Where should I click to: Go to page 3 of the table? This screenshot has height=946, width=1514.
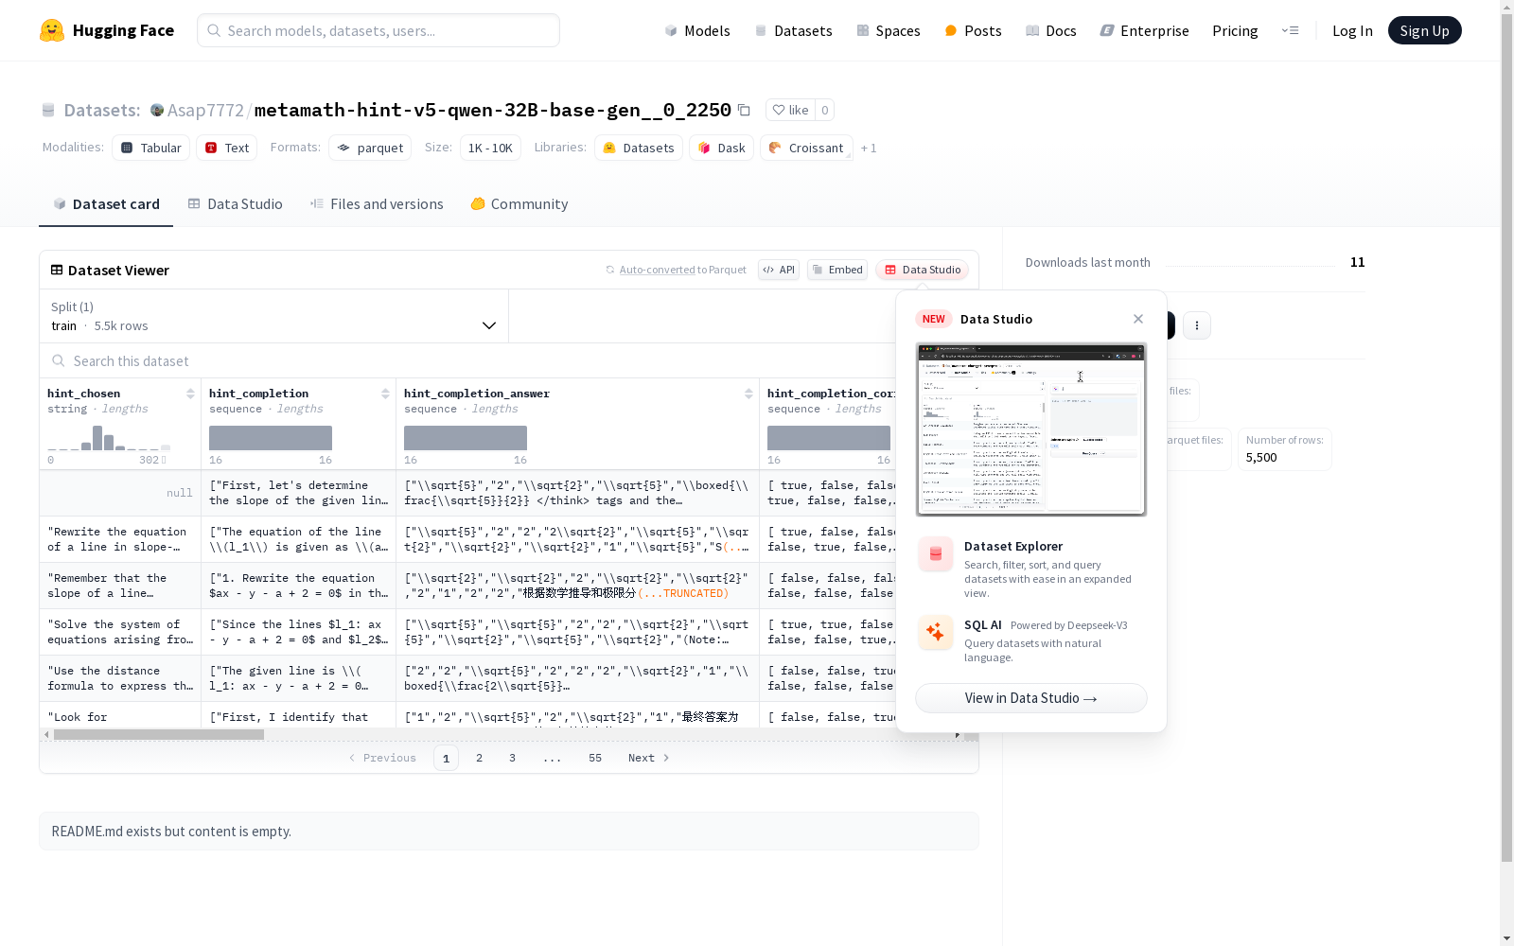(x=513, y=758)
